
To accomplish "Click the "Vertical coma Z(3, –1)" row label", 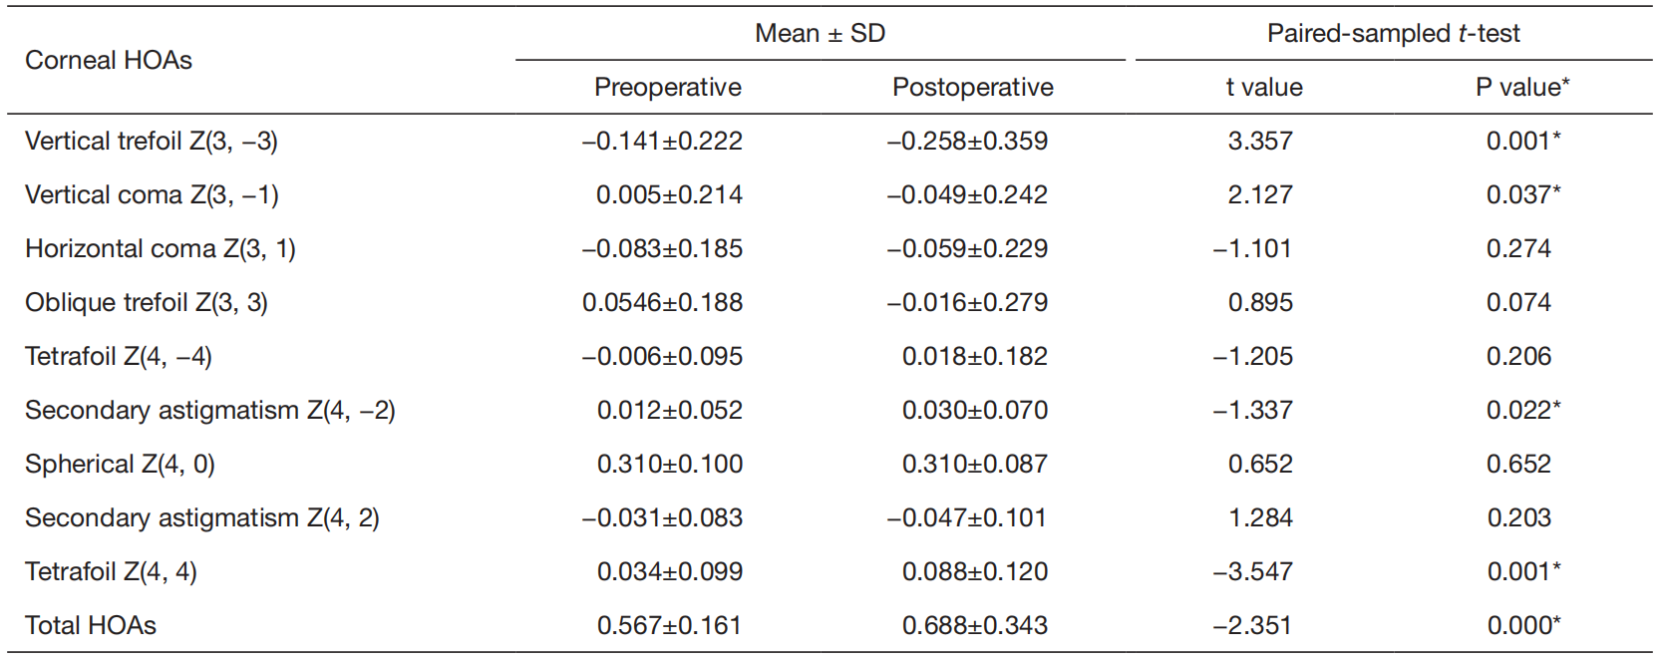I will (152, 195).
